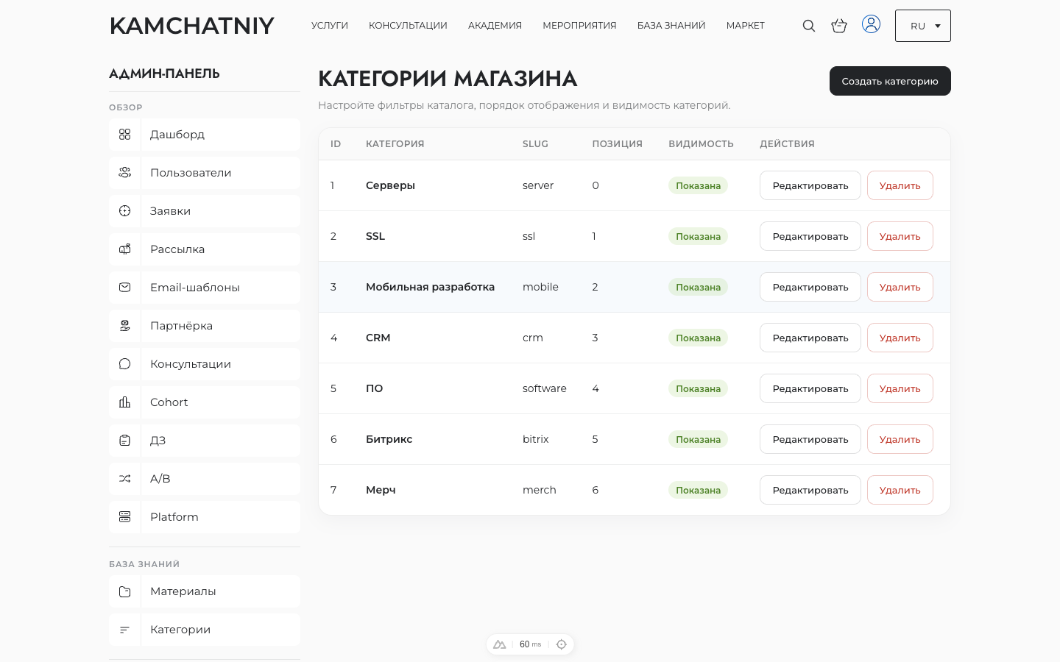Open the RU language dropdown

(923, 26)
